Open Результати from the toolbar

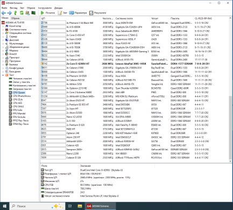click(x=98, y=13)
